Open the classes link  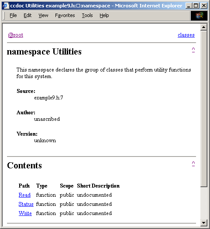point(186,35)
